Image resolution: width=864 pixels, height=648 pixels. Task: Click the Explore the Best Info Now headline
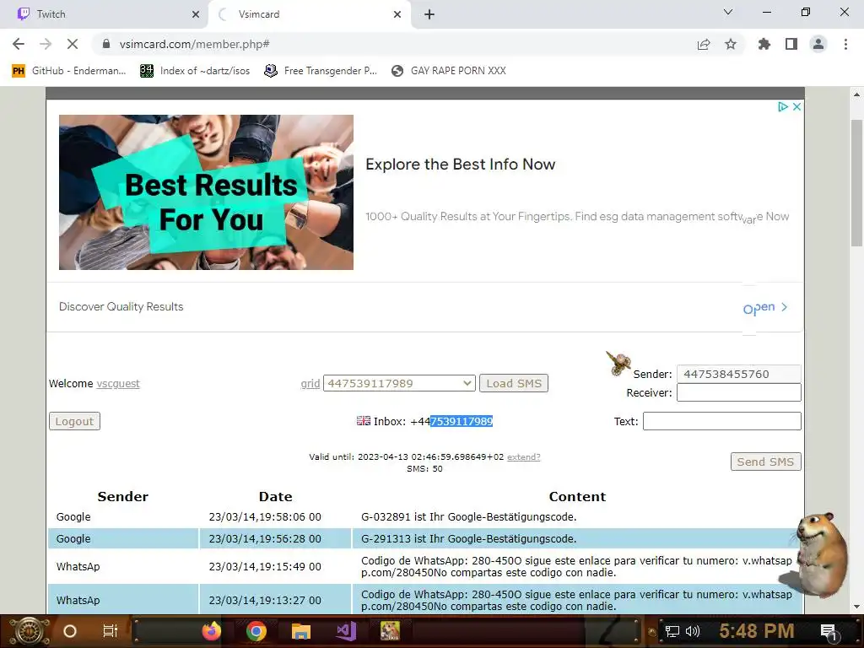click(460, 165)
